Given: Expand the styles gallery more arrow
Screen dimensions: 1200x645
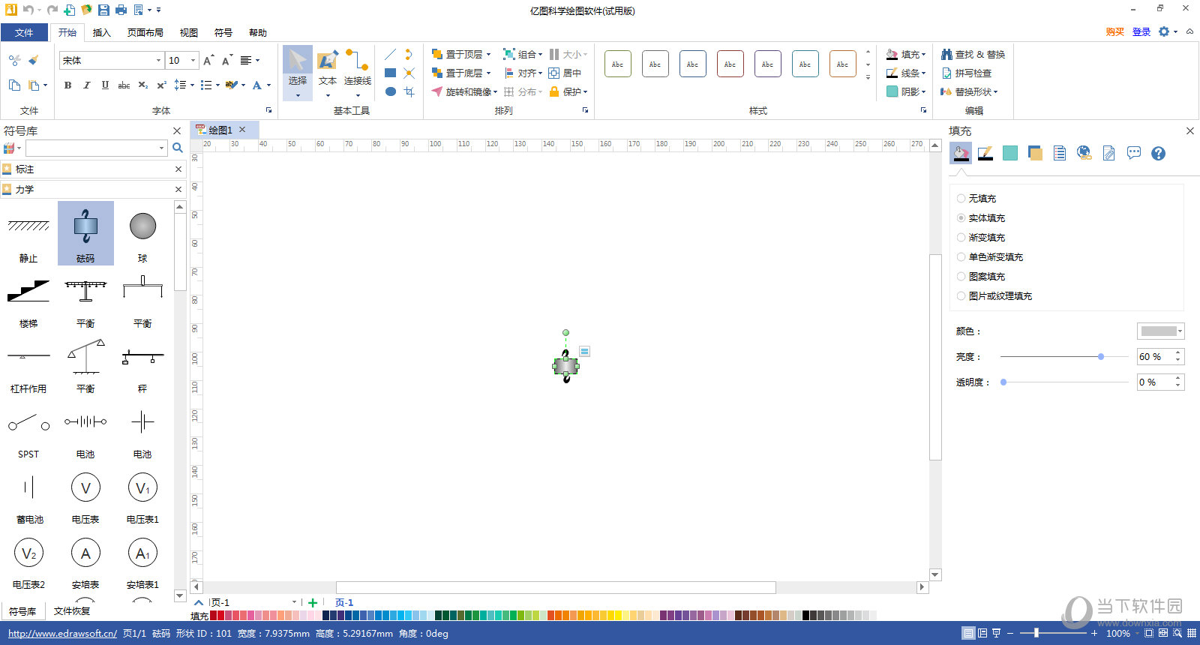Looking at the screenshot, I should click(868, 77).
